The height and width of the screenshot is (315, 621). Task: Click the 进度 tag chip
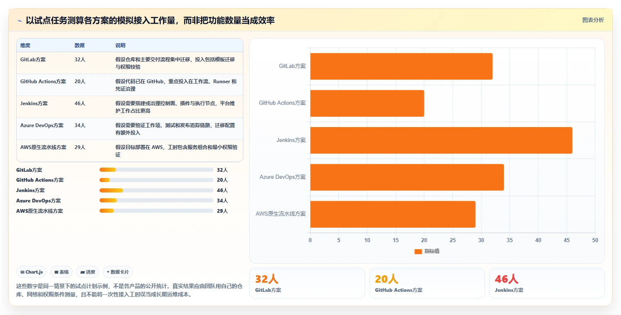[x=87, y=272]
